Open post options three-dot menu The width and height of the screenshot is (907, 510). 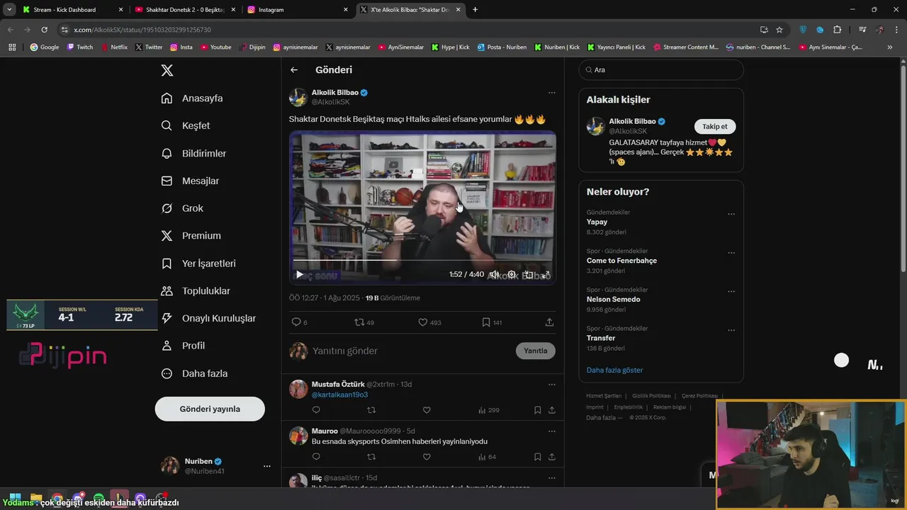551,93
